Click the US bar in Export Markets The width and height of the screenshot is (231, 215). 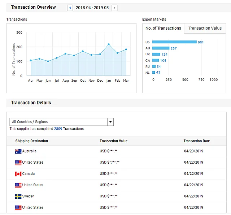pyautogui.click(x=174, y=42)
